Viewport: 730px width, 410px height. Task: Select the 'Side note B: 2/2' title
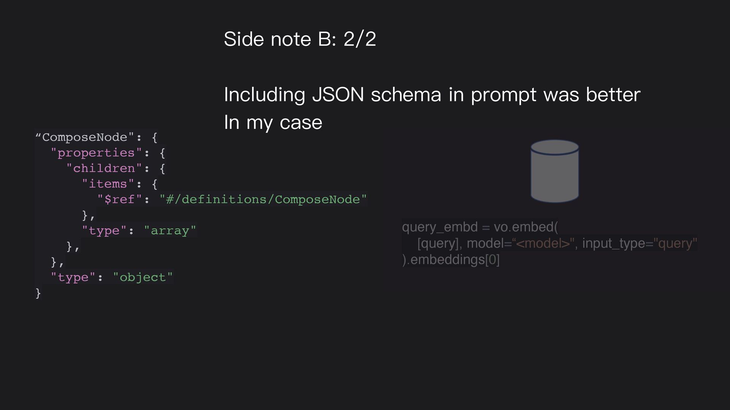300,39
